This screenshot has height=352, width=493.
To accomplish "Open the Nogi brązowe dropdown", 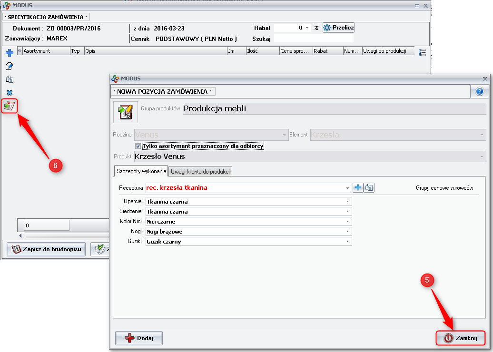I will (347, 232).
